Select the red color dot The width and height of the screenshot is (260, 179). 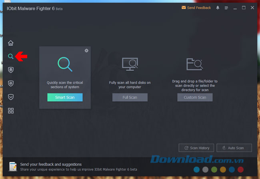(240, 169)
